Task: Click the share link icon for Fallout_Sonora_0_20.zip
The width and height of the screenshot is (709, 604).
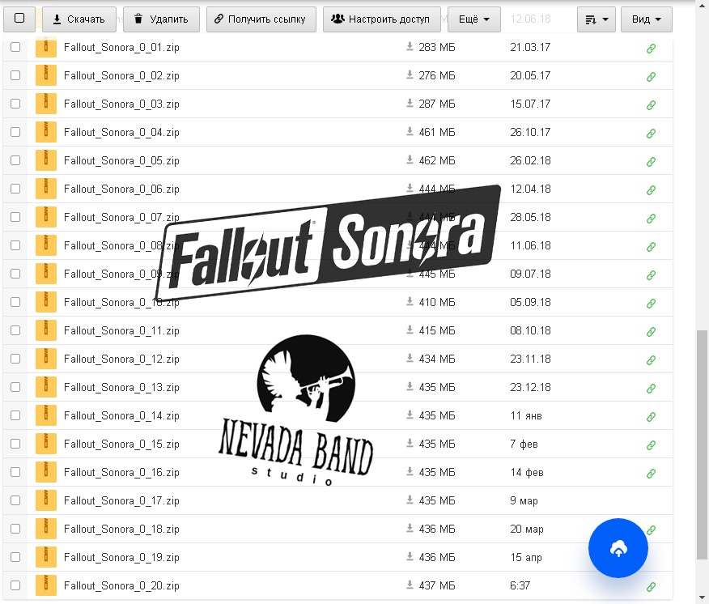Action: (651, 587)
